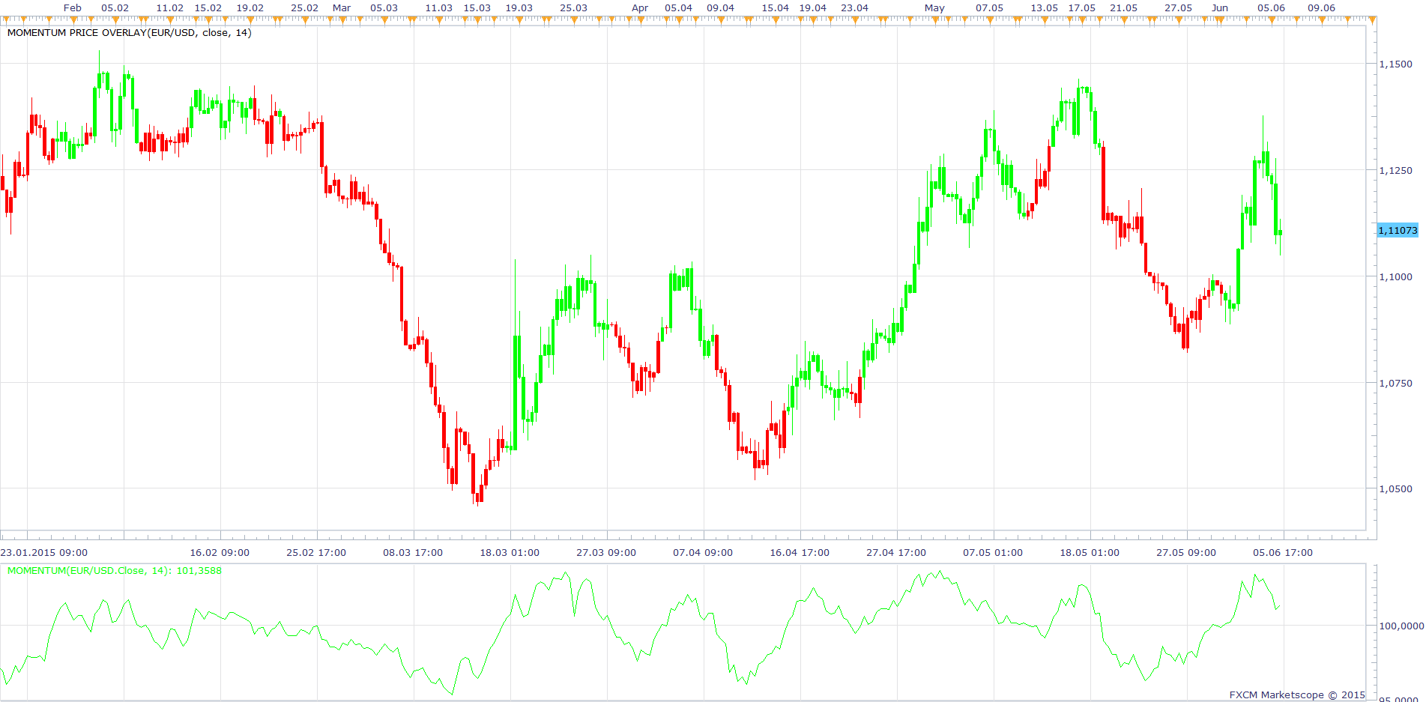1426x702 pixels.
Task: Click the 07.04 09:00 date label
Action: [x=703, y=553]
